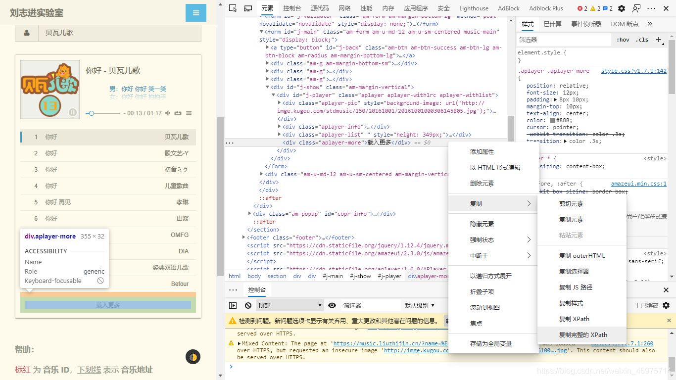Play track 5 你好.再见 by 李琳
676x380 pixels.
pos(108,202)
